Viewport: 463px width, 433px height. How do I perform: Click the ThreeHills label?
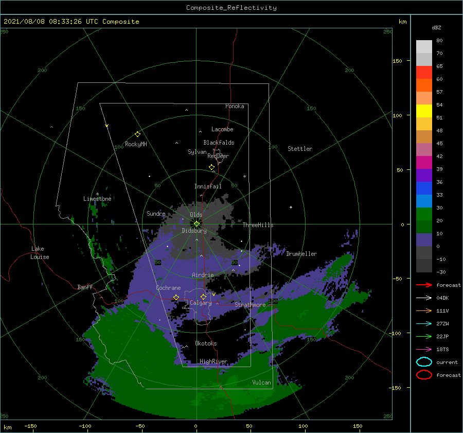258,225
